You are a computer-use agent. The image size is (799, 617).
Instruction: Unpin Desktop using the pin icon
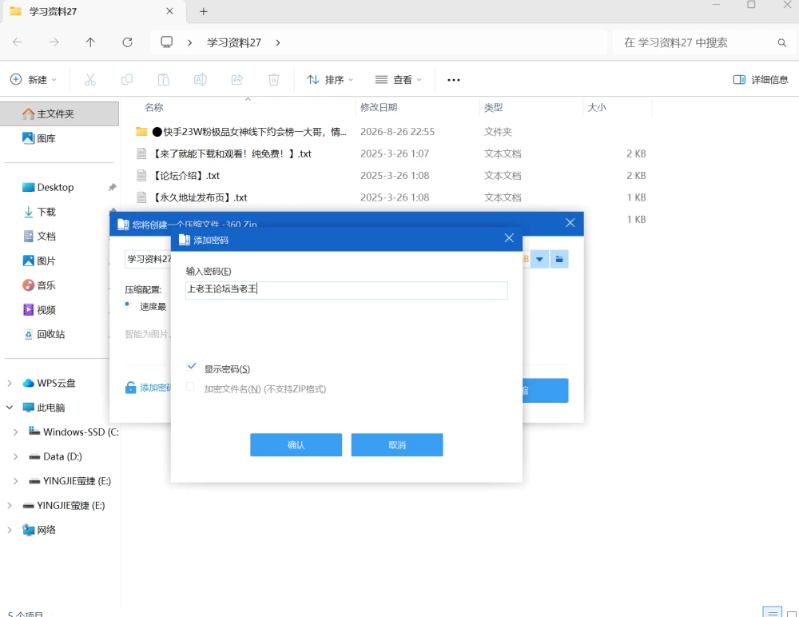[x=112, y=187]
